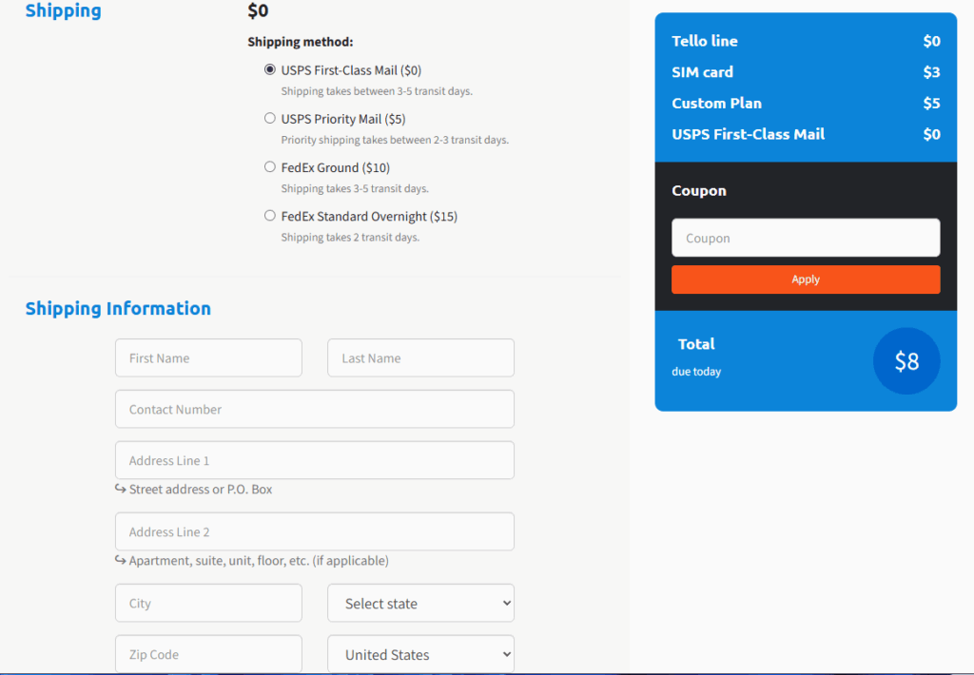Click the $8 total circle badge
Image resolution: width=974 pixels, height=675 pixels.
click(x=906, y=361)
